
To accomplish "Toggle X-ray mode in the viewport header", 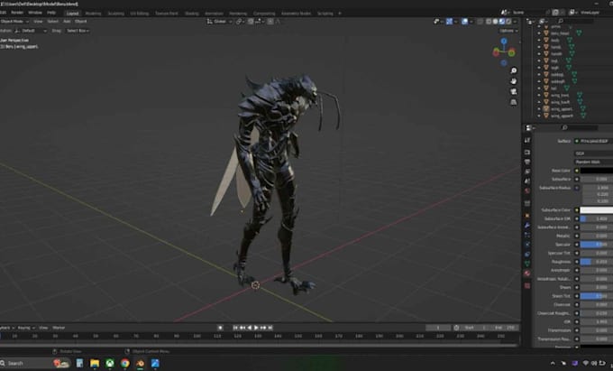I will (480, 22).
